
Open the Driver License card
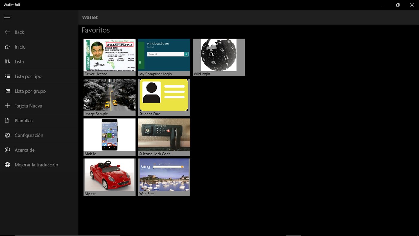(109, 57)
